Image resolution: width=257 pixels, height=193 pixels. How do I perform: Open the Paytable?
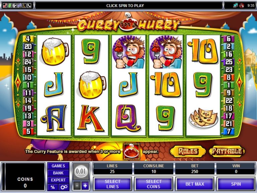(227, 151)
